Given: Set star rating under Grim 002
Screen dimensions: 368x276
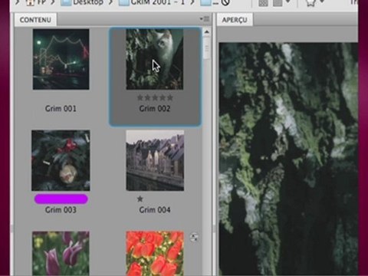Looking at the screenshot, I should coord(155,97).
